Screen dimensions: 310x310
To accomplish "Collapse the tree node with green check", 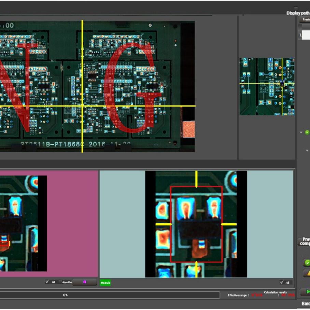I will pyautogui.click(x=301, y=132).
